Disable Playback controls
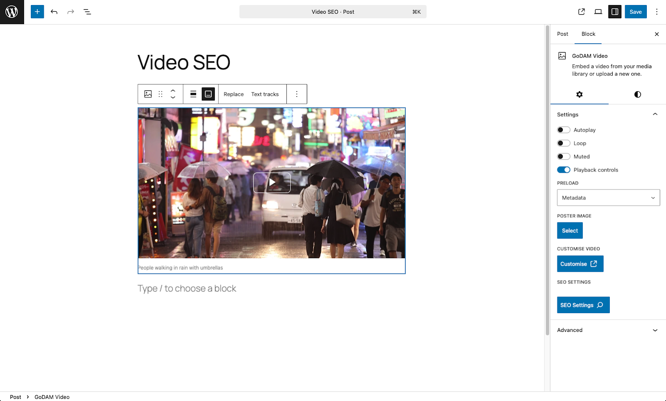 coord(564,169)
